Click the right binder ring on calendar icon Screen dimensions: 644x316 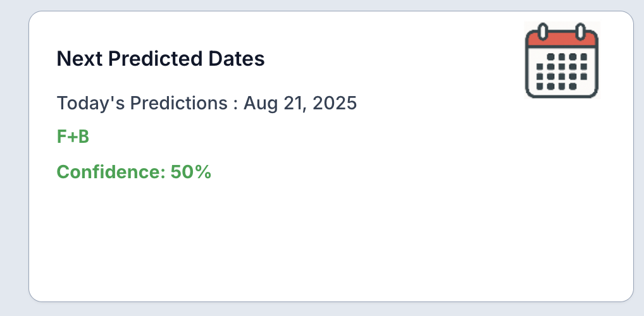click(x=580, y=32)
